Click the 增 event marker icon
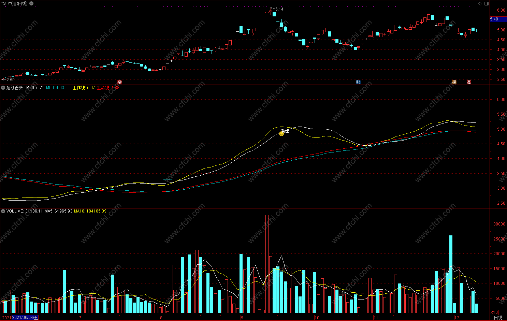The image size is (507, 321). point(119,82)
